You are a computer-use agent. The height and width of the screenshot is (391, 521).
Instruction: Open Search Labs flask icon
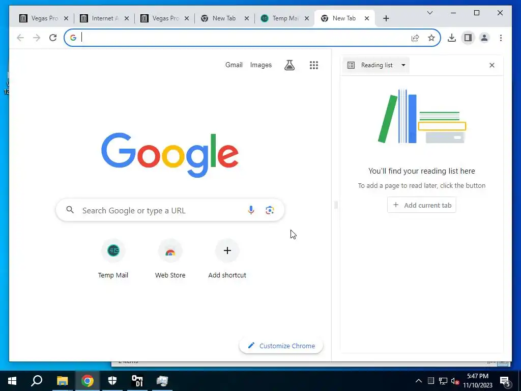[290, 65]
